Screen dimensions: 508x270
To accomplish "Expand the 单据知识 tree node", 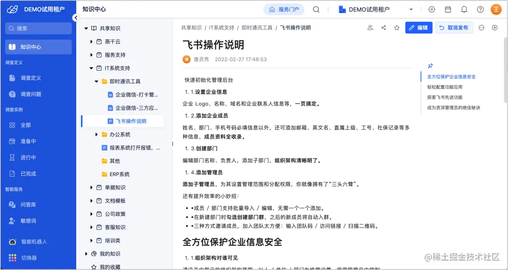I will click(x=91, y=188).
